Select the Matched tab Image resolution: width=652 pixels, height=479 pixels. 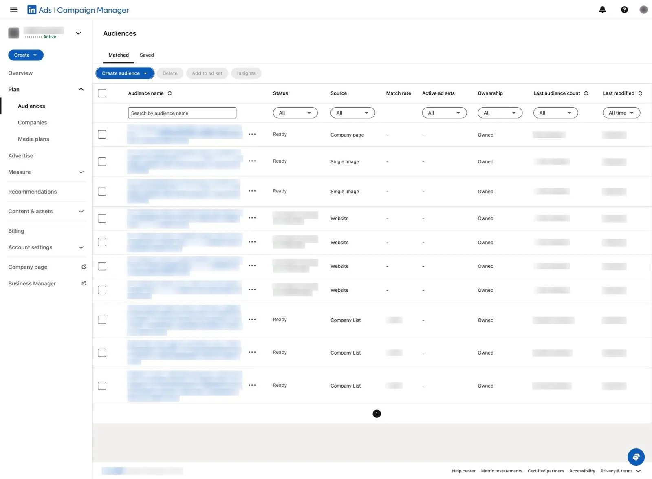coord(119,55)
